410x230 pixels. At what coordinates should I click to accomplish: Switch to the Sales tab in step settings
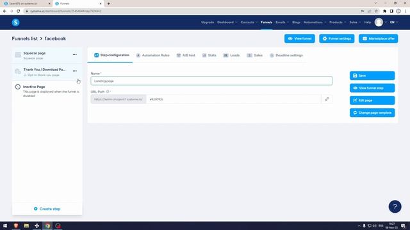point(255,56)
